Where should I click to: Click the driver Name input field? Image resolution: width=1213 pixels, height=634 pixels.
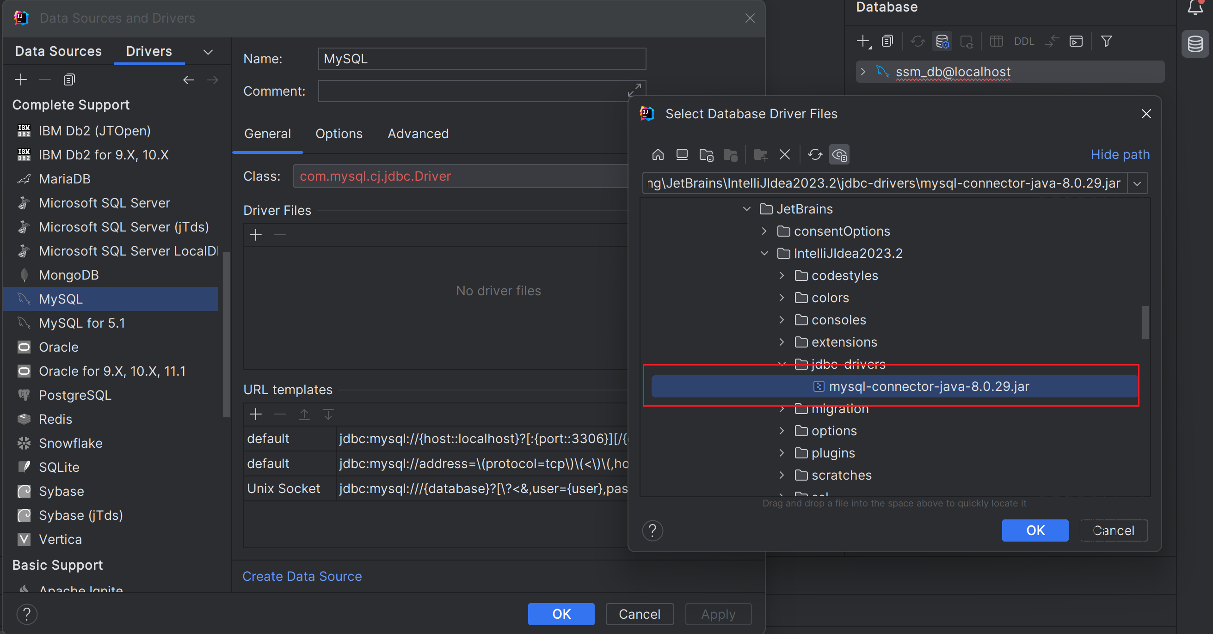481,59
